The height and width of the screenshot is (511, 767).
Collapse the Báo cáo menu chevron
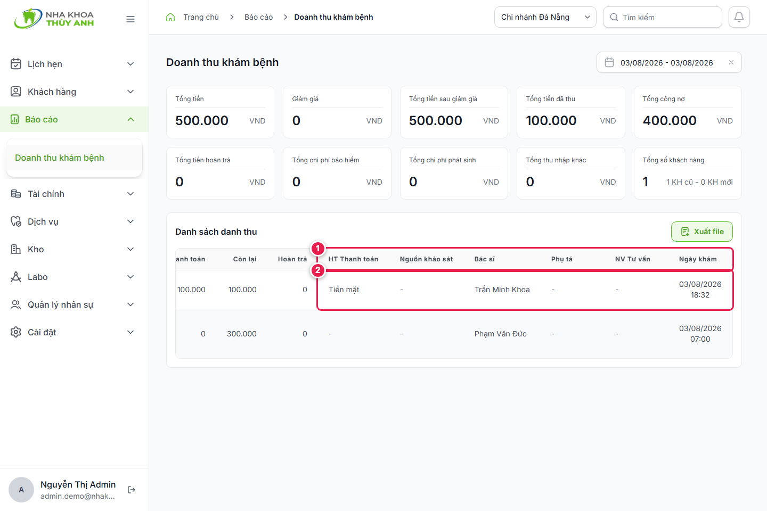[130, 119]
